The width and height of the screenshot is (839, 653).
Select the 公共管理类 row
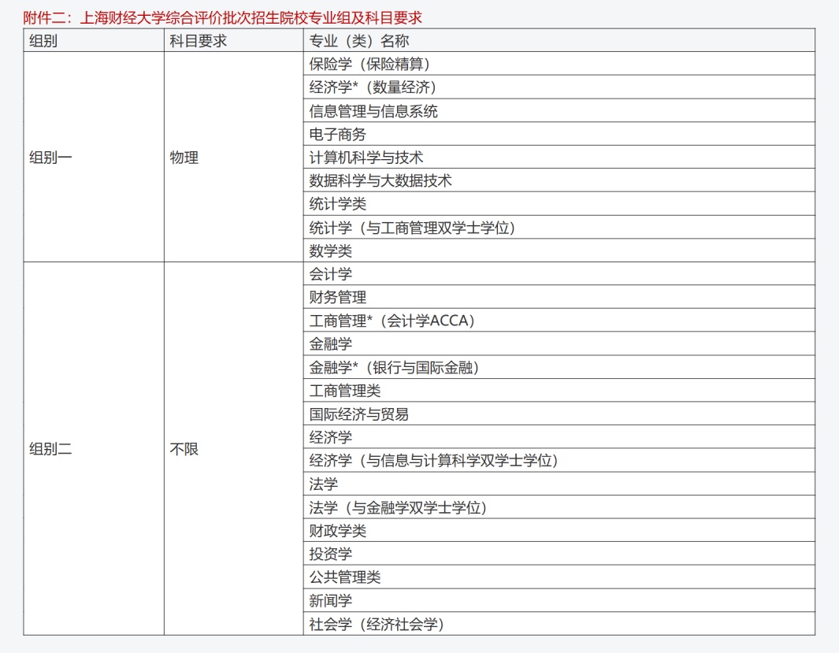tap(559, 577)
